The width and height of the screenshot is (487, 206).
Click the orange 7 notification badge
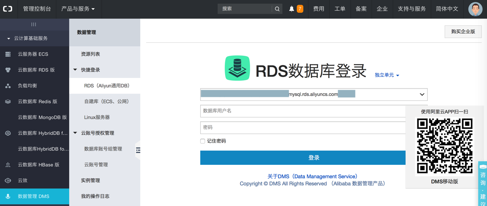click(300, 9)
